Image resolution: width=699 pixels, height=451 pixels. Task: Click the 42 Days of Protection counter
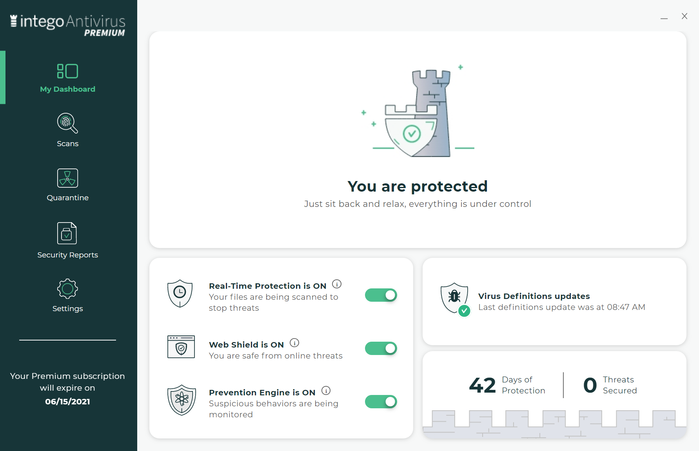point(507,385)
